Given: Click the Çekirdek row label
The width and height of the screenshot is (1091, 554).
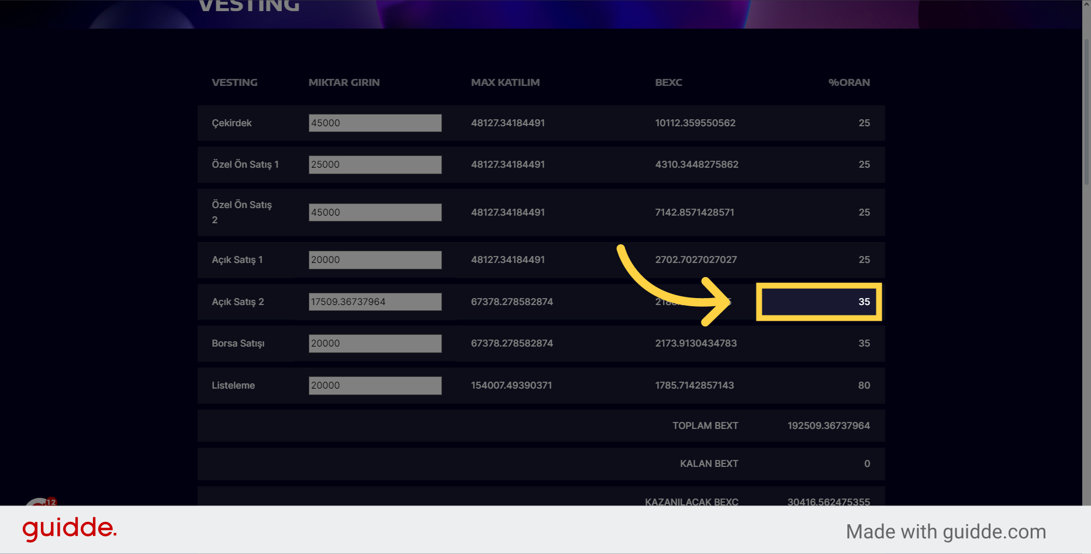Looking at the screenshot, I should tap(232, 123).
